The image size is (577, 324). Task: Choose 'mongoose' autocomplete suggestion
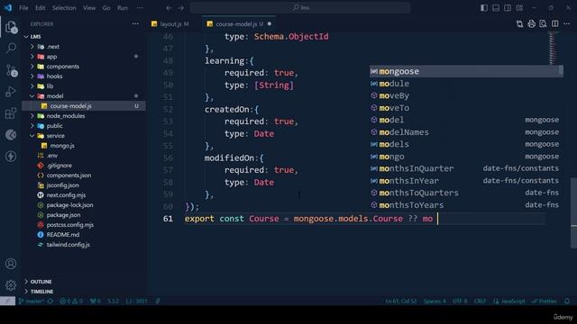[x=466, y=71]
